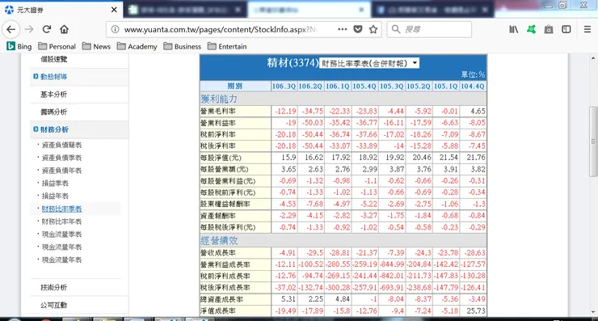Switch to the fourth browser tab
Viewport: 598px width, 321px height.
(432, 10)
